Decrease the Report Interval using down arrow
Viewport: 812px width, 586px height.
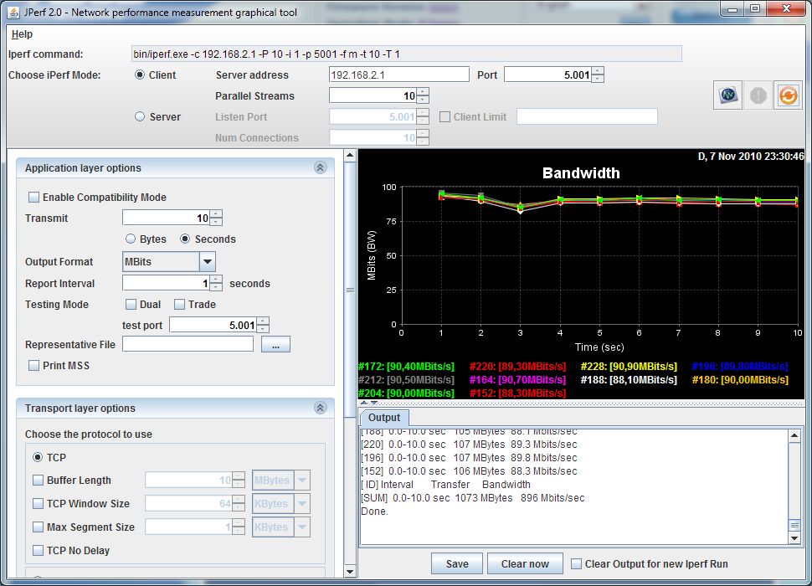pyautogui.click(x=216, y=287)
